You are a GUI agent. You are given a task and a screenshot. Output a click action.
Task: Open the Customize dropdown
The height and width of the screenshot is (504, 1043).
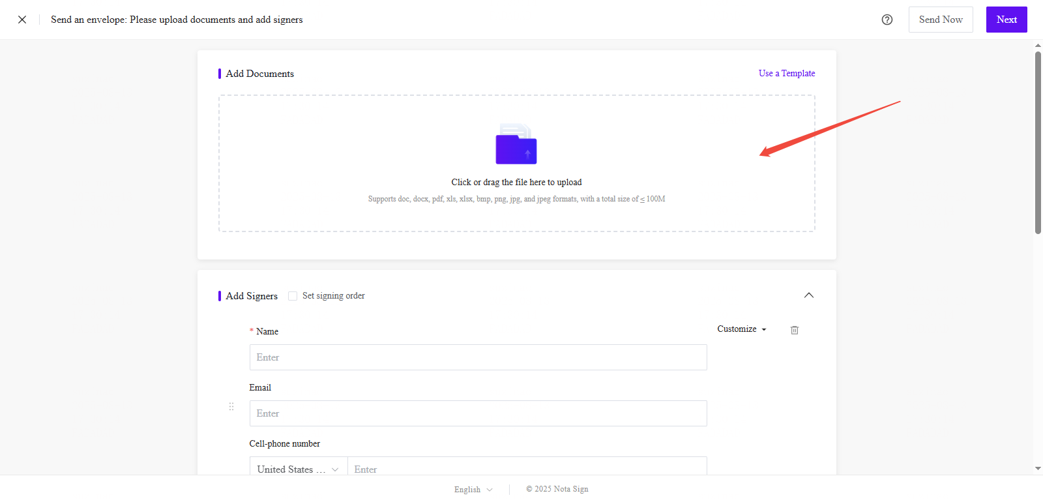click(x=741, y=329)
